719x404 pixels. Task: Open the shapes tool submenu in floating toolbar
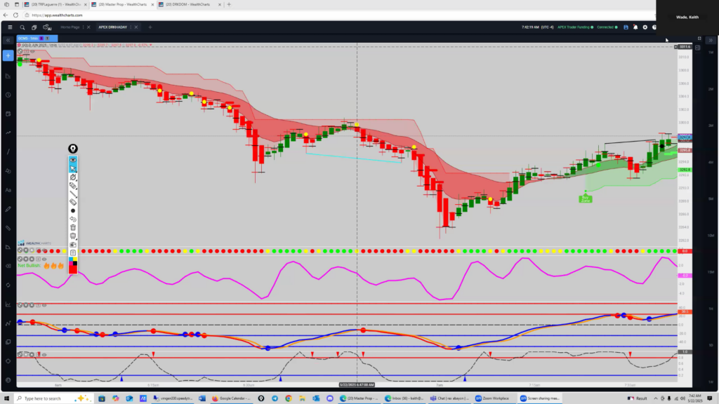pos(73,177)
